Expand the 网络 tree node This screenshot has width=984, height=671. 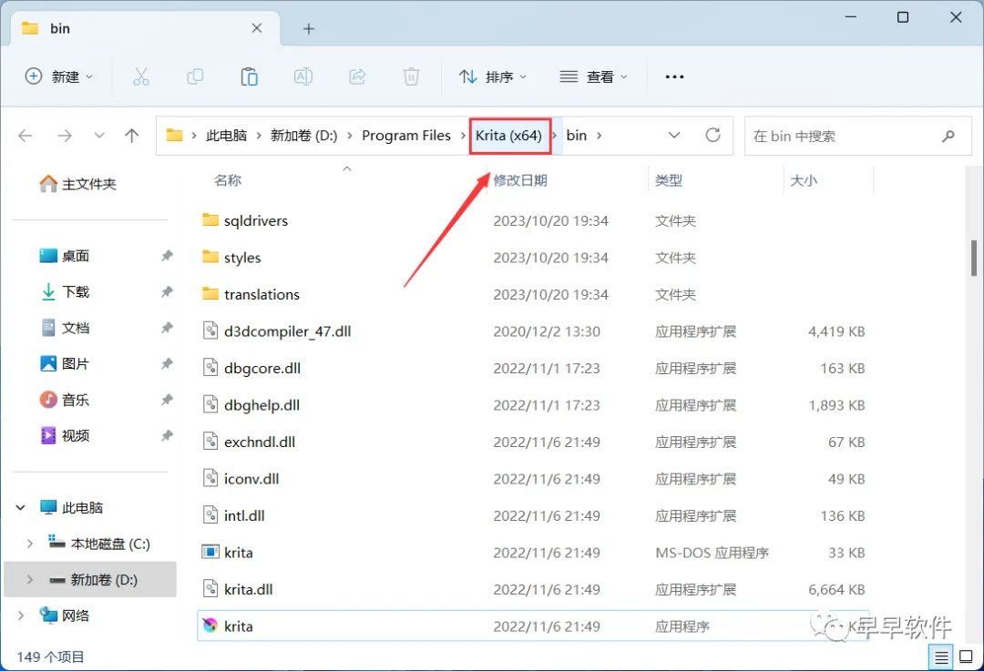point(21,615)
